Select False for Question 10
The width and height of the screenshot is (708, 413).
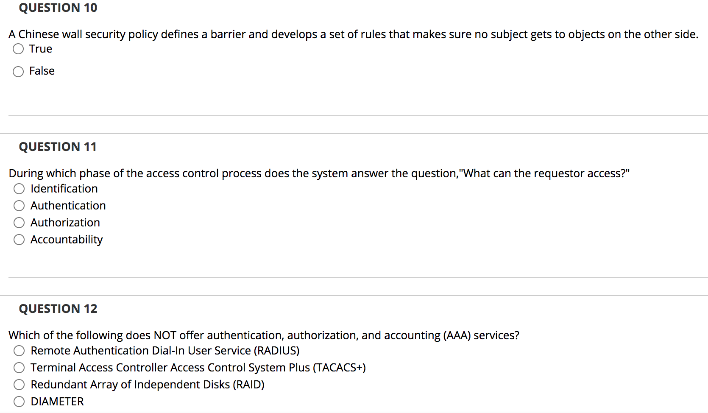pyautogui.click(x=18, y=71)
